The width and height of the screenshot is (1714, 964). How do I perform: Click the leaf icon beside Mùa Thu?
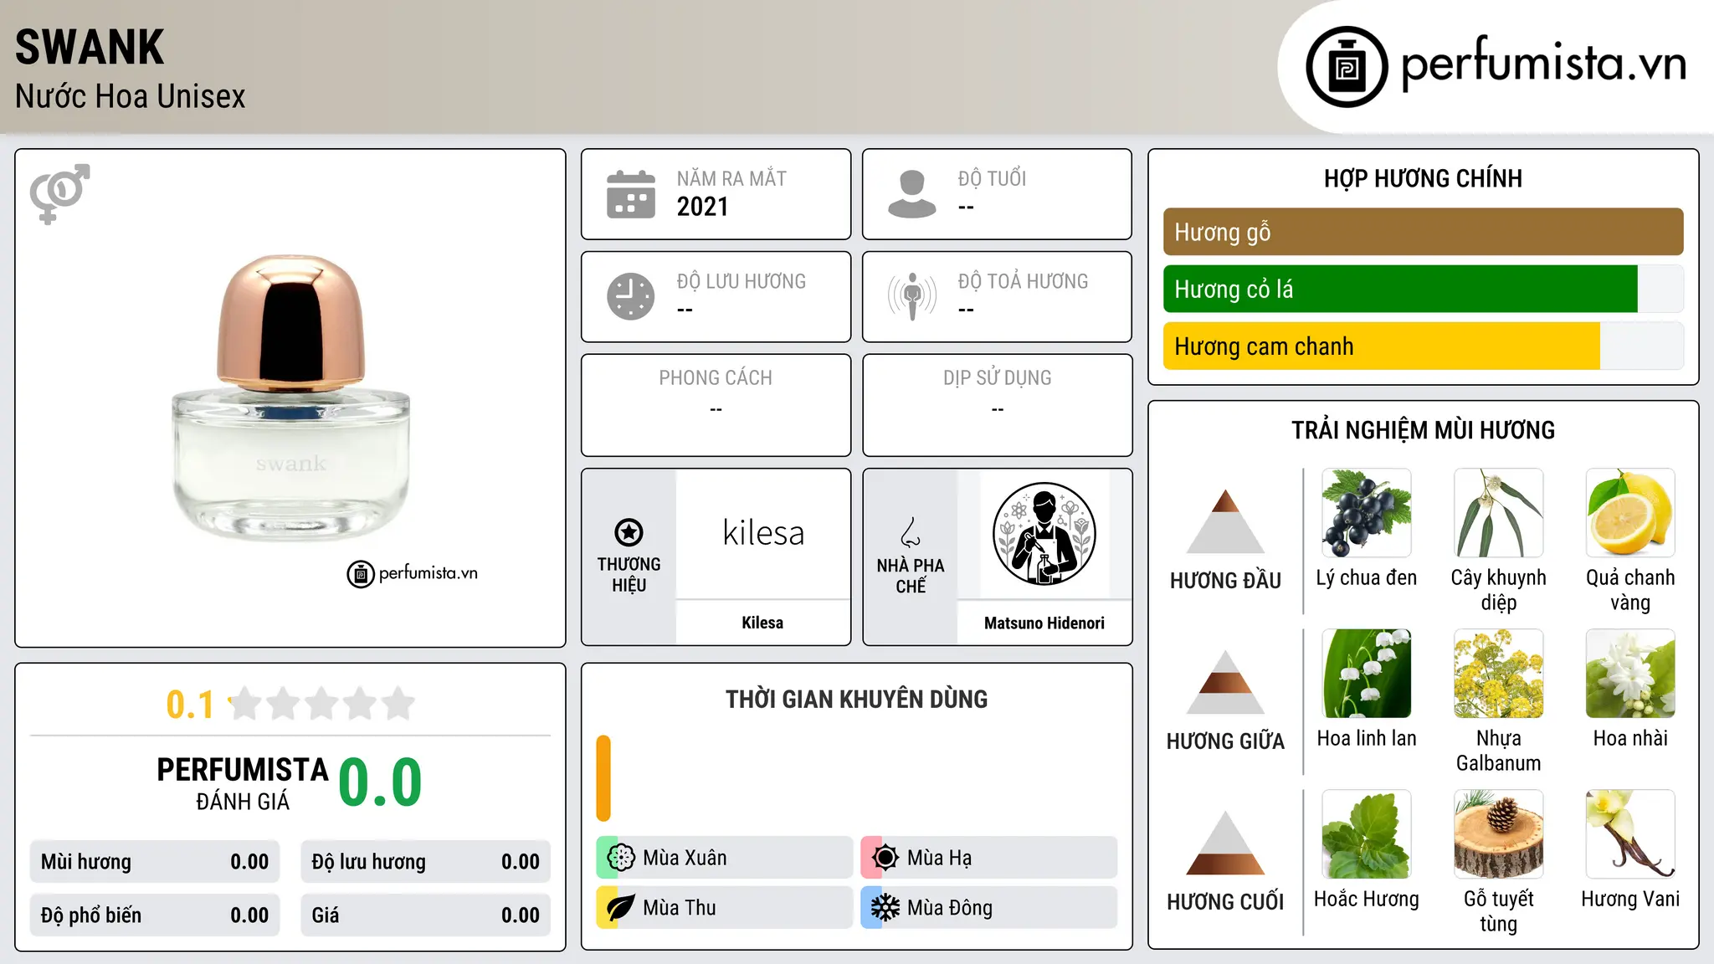pyautogui.click(x=621, y=908)
